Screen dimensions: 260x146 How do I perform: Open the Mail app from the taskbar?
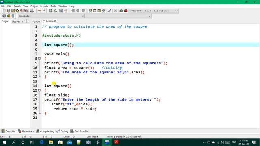[69, 142]
